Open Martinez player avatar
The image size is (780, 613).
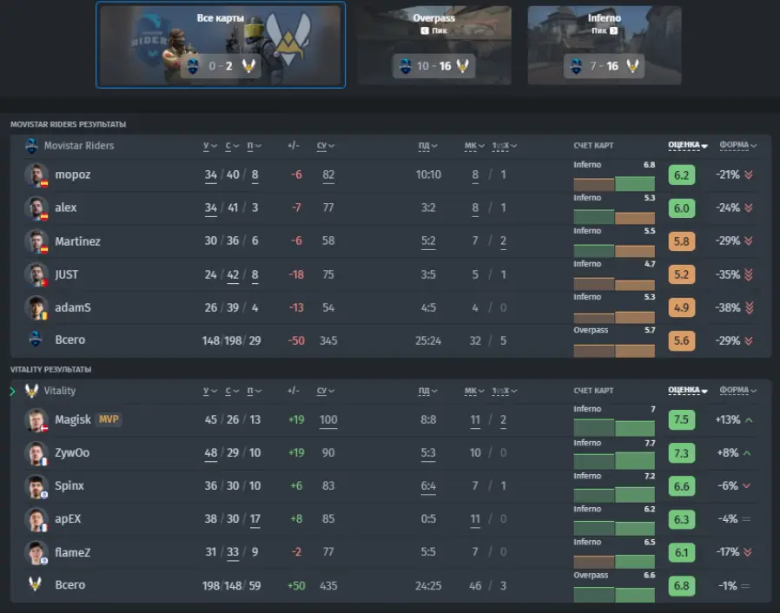click(36, 241)
